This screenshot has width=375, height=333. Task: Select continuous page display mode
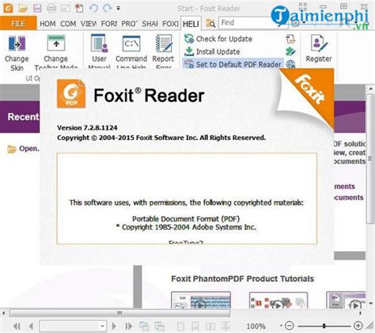tap(195, 327)
